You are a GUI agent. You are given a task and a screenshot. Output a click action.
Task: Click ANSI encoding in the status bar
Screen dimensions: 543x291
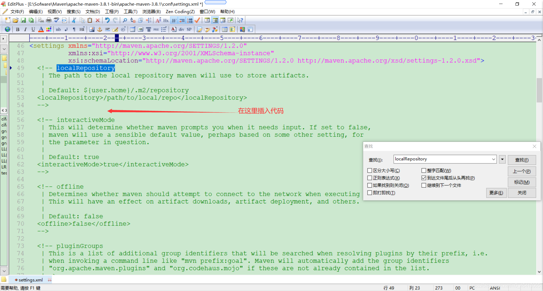(x=495, y=288)
